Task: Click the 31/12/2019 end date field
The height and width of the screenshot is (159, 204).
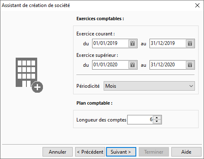Action: [x=168, y=43]
